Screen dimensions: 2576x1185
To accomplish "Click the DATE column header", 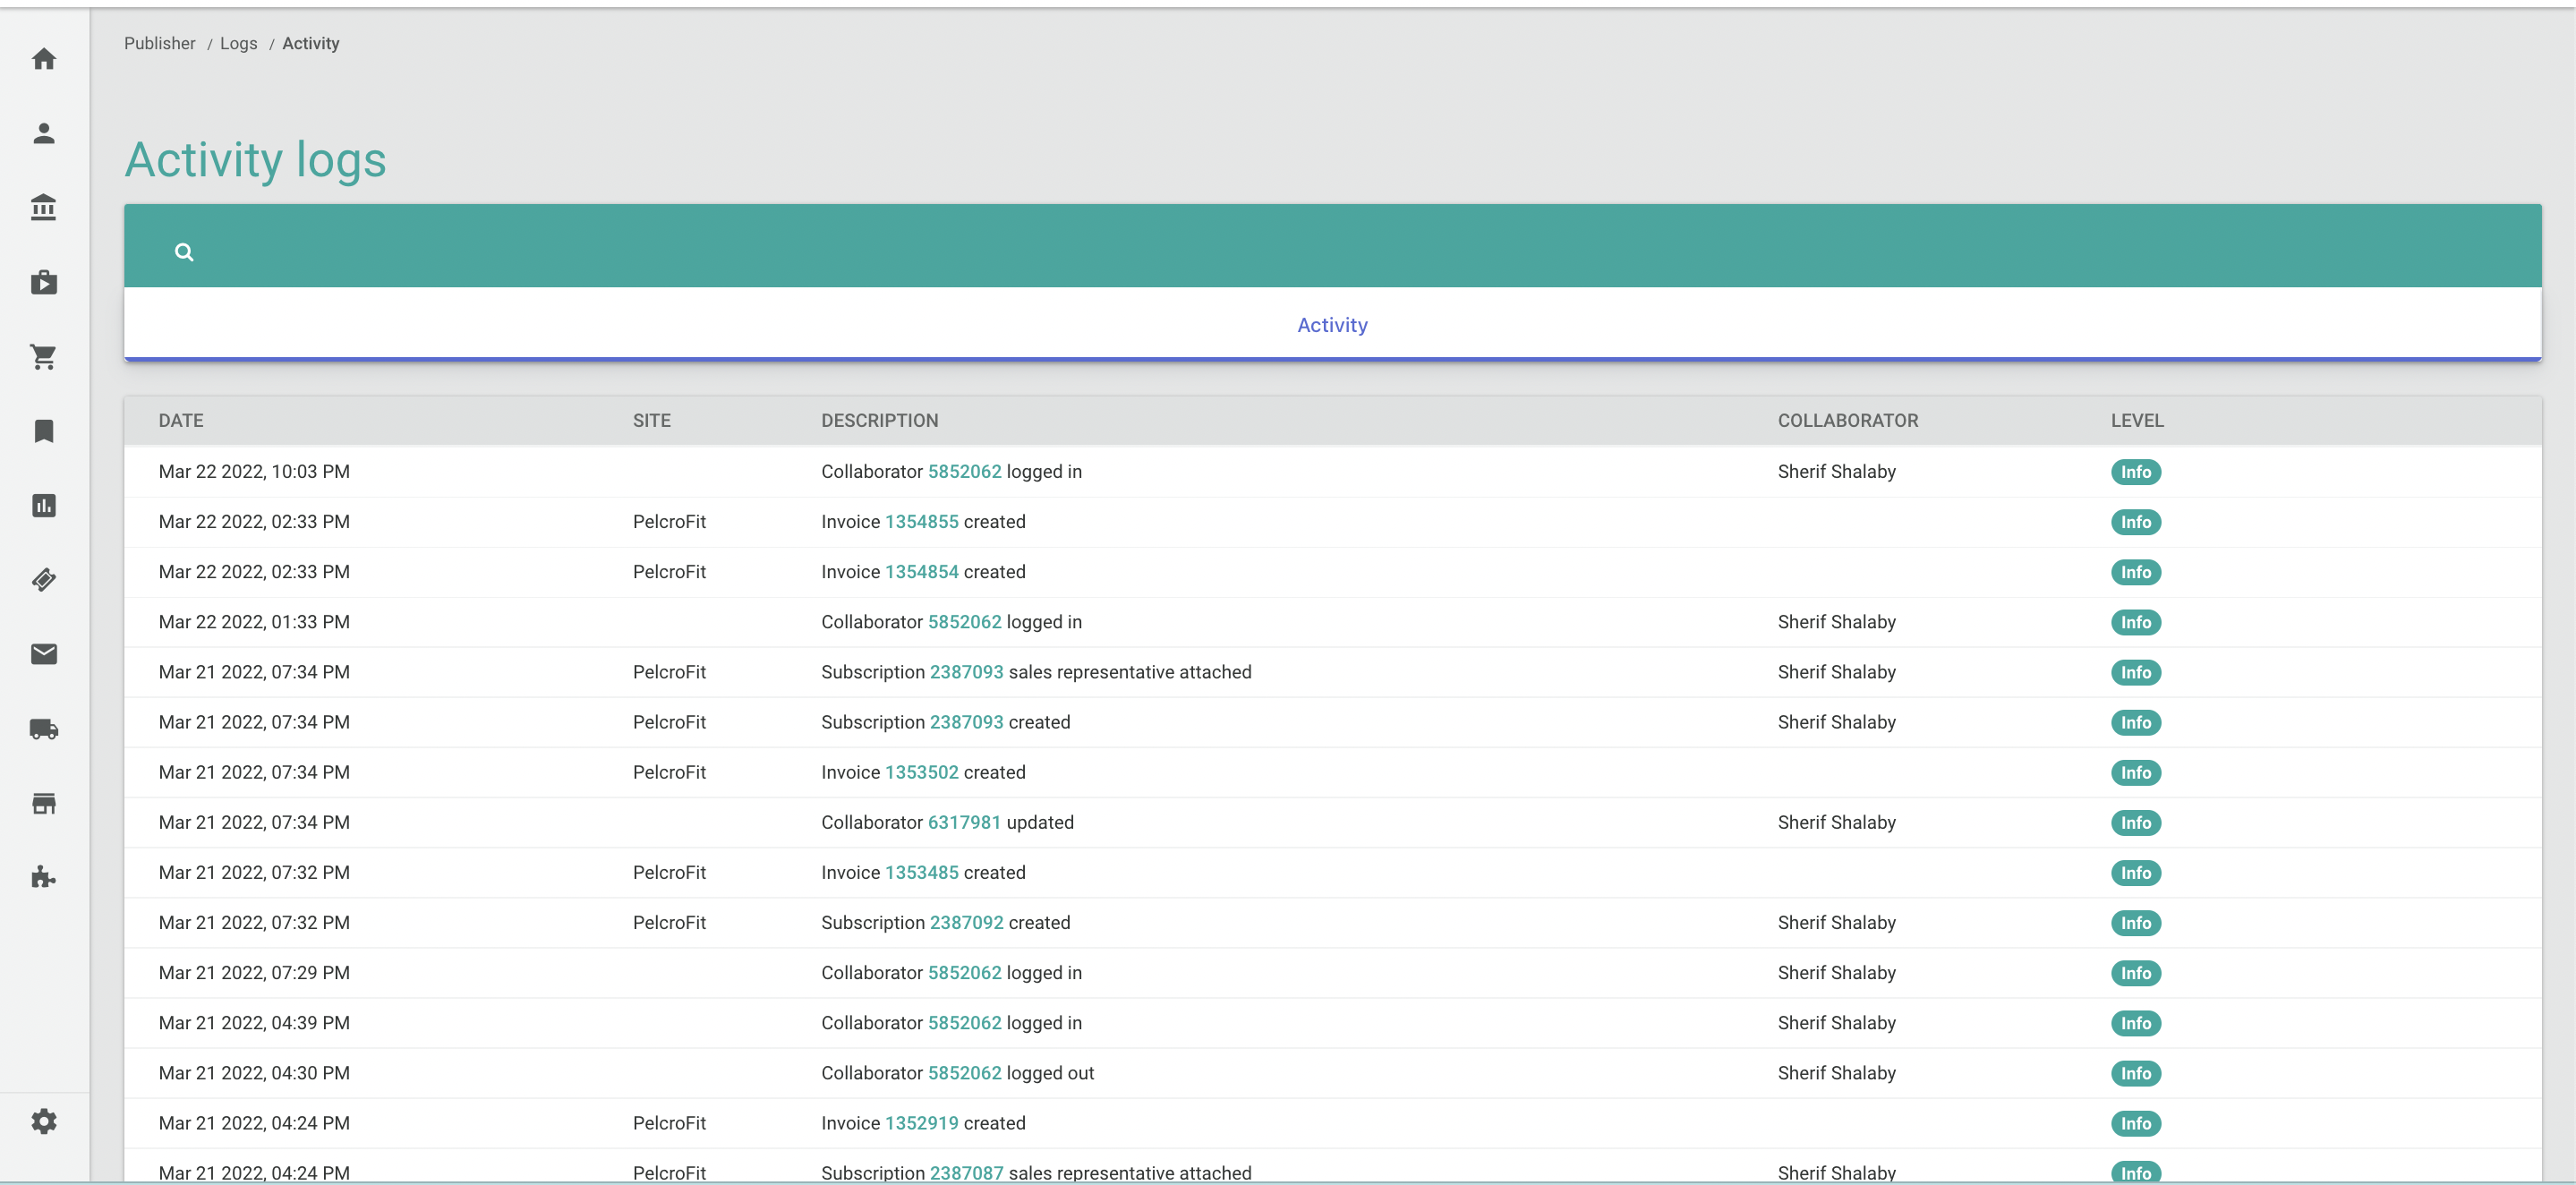I will (x=181, y=421).
